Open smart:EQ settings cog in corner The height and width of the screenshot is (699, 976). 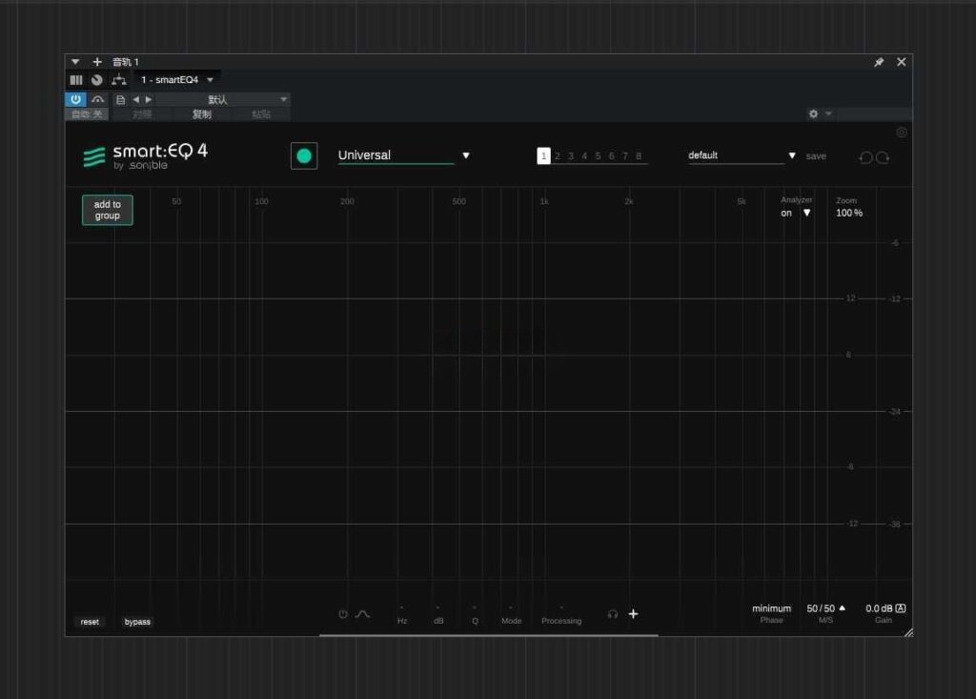pyautogui.click(x=902, y=132)
